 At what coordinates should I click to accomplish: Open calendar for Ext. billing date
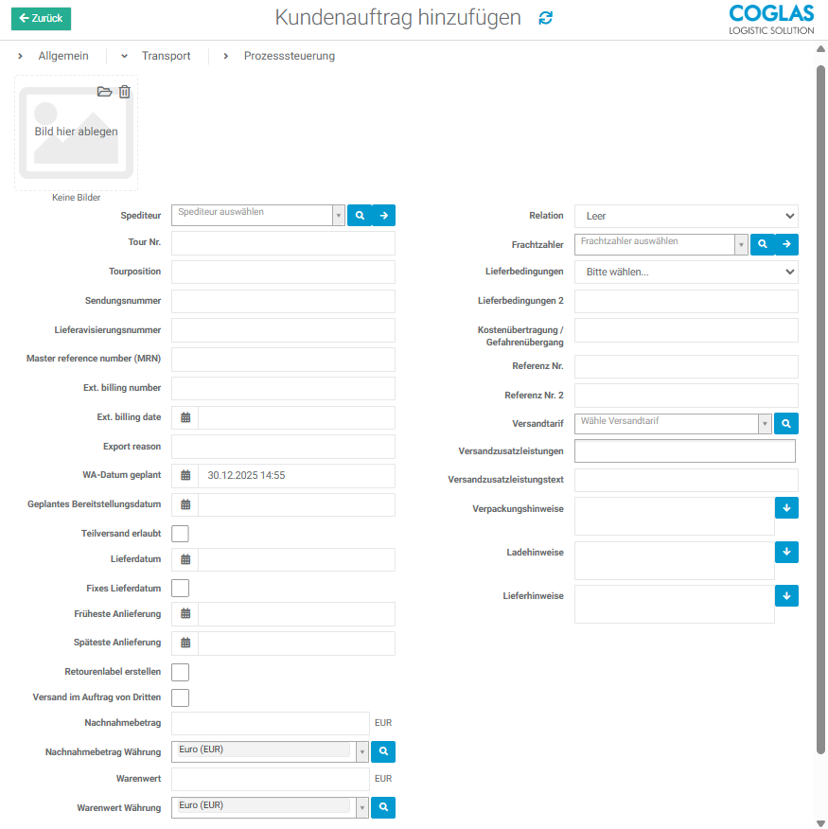[x=185, y=417]
